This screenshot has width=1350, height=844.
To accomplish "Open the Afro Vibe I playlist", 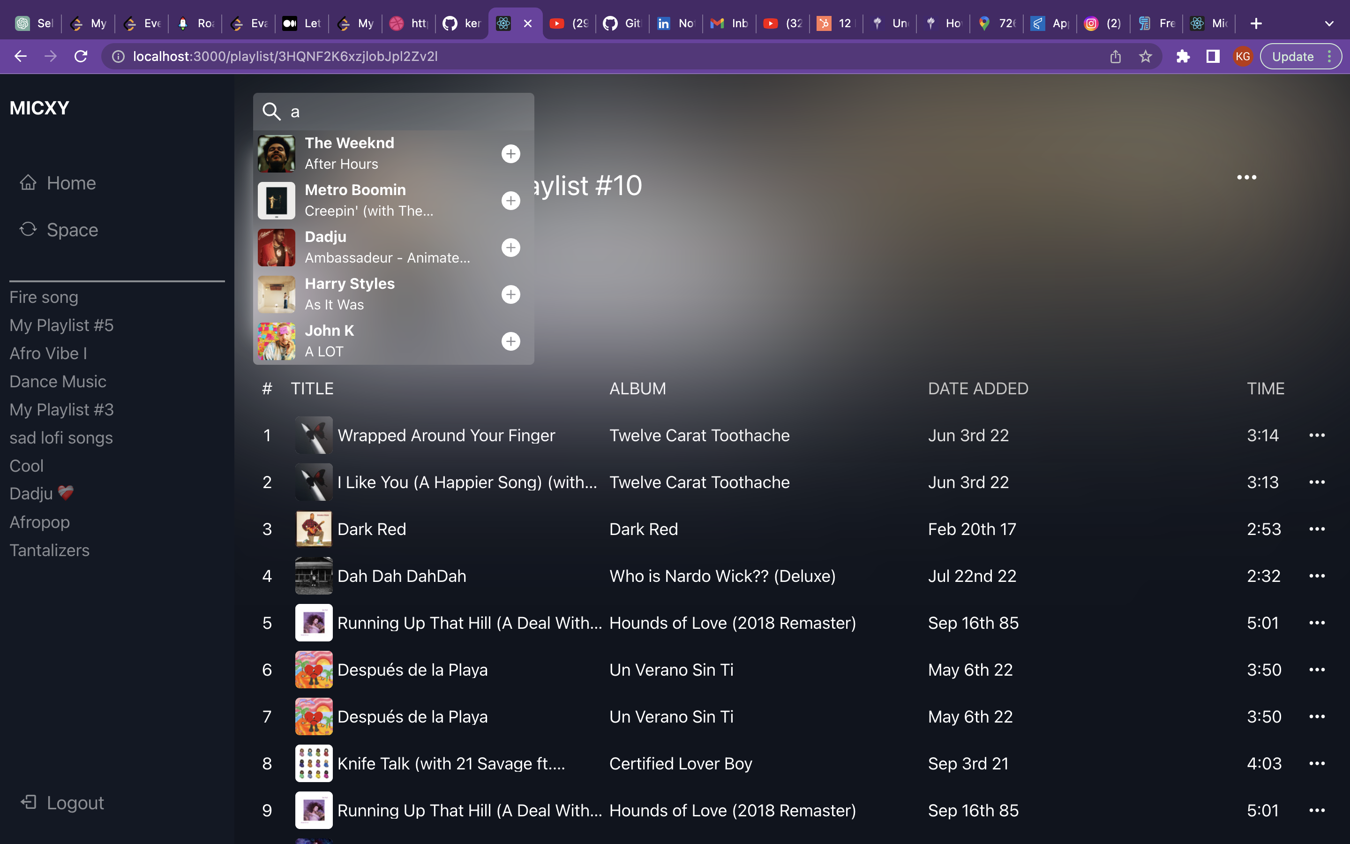I will (48, 354).
